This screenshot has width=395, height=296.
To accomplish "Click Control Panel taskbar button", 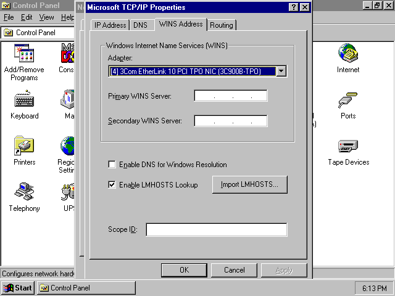I will [x=86, y=288].
